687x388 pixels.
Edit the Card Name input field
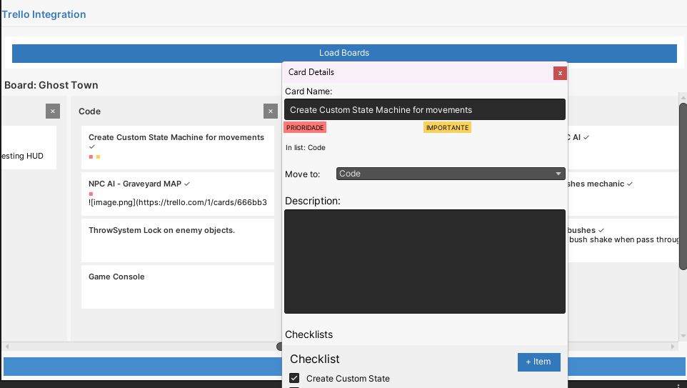pyautogui.click(x=425, y=109)
